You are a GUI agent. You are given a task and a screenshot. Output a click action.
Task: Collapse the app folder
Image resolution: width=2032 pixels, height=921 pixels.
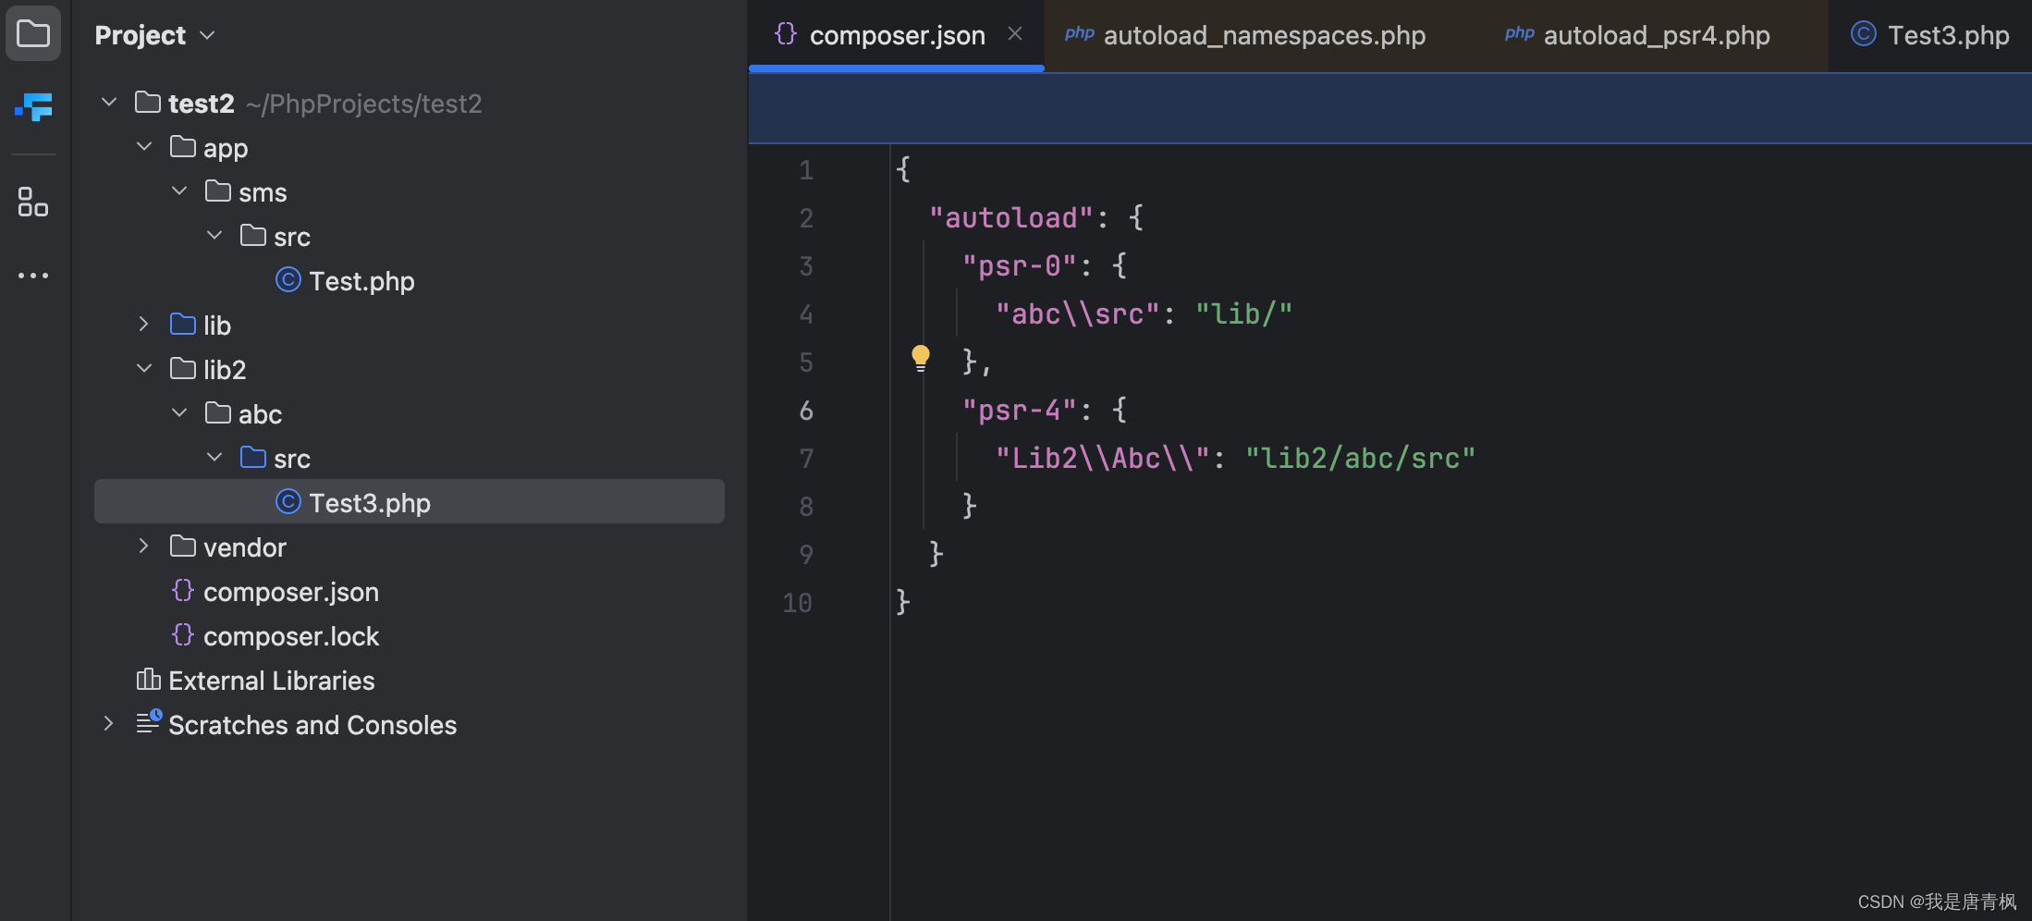click(x=144, y=146)
